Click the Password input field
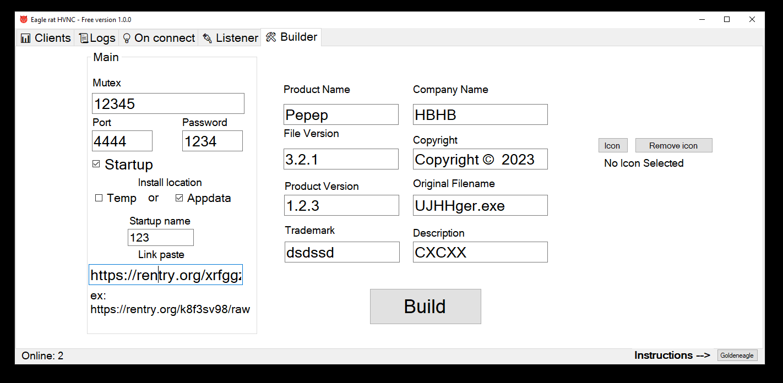The width and height of the screenshot is (783, 383). point(213,141)
